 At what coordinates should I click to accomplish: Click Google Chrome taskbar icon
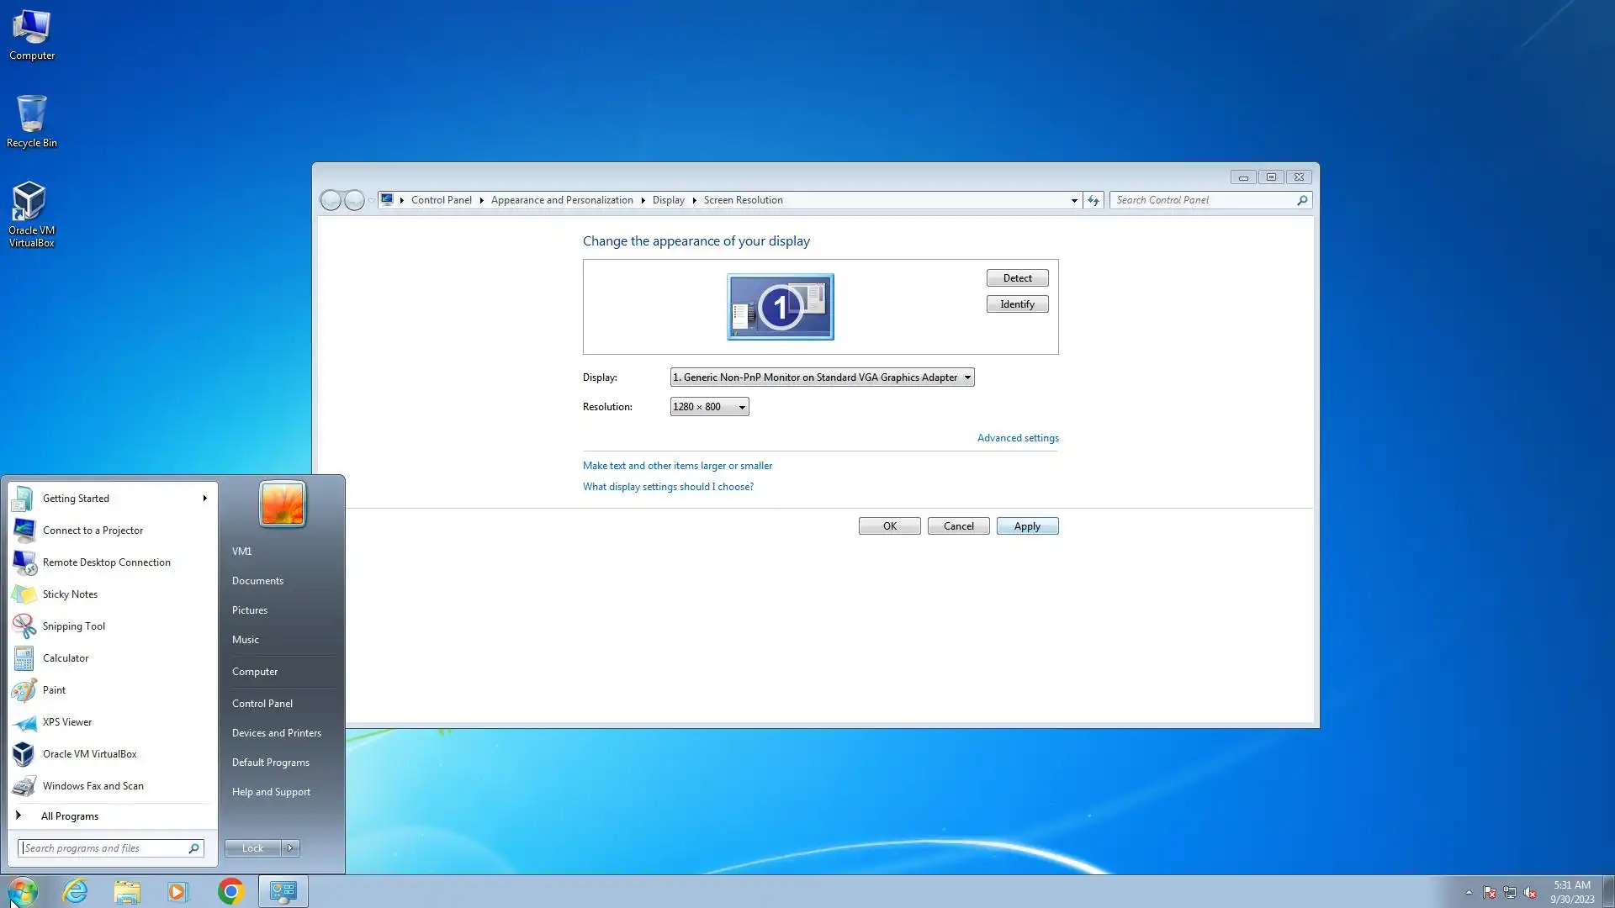click(x=230, y=891)
